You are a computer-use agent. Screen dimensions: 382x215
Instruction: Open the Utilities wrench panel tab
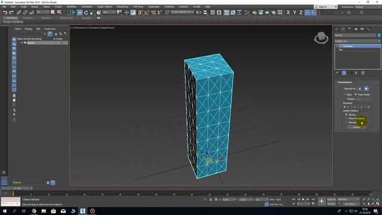pyautogui.click(x=369, y=29)
